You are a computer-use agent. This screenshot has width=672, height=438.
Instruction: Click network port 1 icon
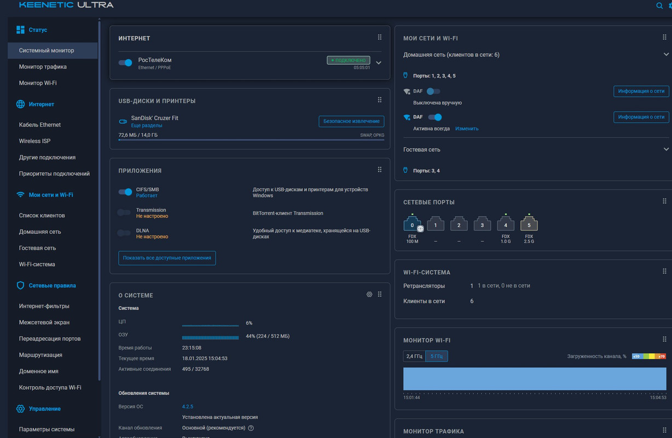tap(436, 224)
